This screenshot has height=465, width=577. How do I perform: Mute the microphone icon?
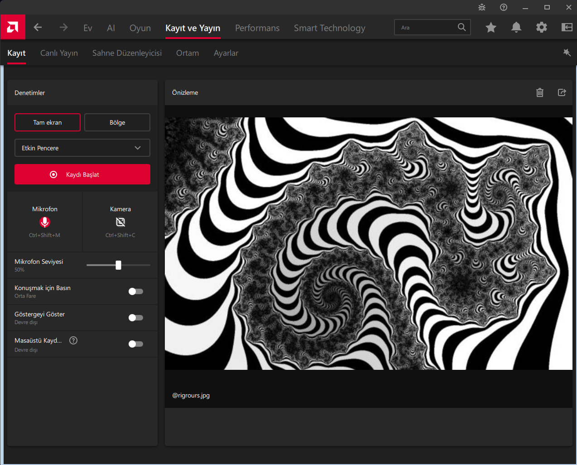[44, 222]
